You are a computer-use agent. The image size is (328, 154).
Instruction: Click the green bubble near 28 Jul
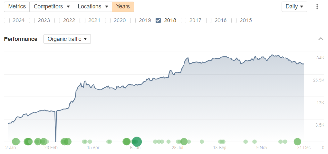(184, 142)
